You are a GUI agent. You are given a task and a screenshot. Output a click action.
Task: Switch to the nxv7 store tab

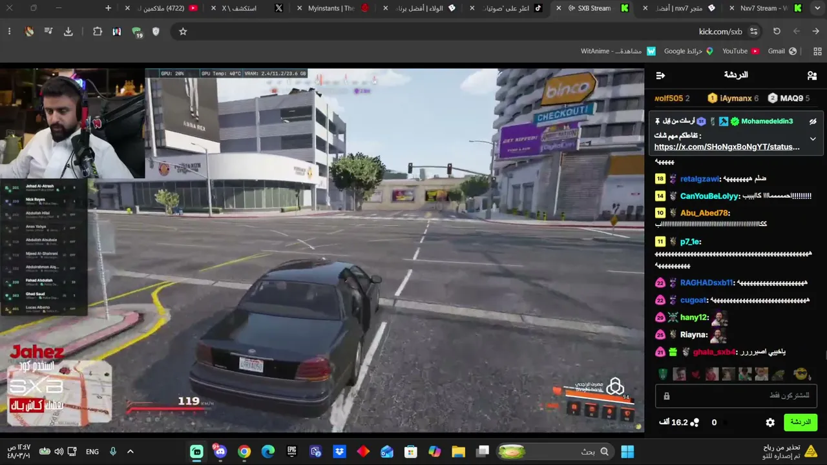pos(680,8)
